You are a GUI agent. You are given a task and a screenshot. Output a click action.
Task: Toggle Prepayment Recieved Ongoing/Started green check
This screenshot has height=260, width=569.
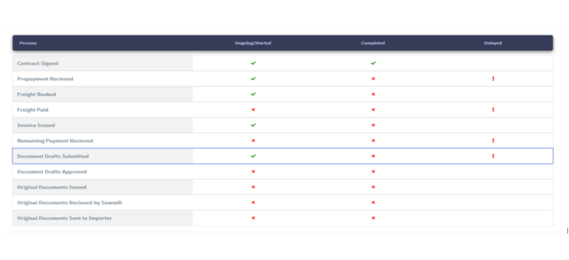(253, 79)
